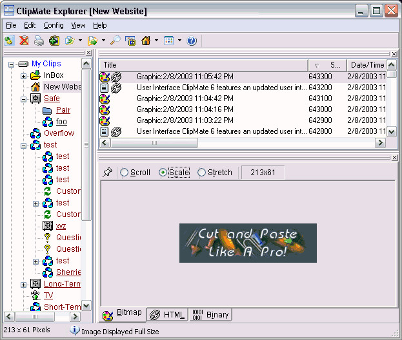Click the new clip toolbar icon

pyautogui.click(x=9, y=41)
